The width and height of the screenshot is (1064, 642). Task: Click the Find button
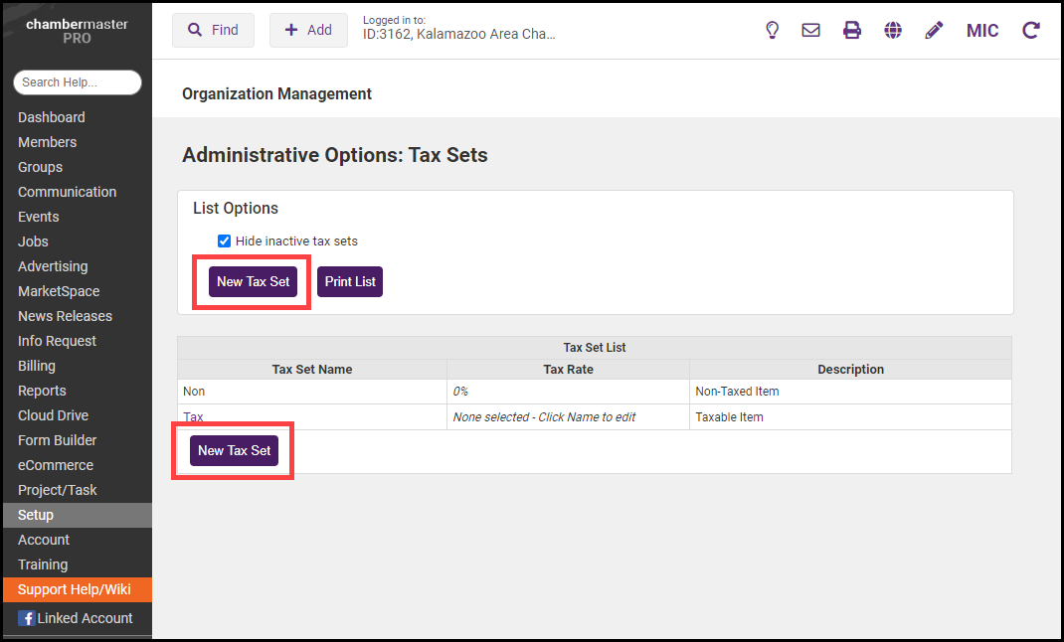(213, 30)
